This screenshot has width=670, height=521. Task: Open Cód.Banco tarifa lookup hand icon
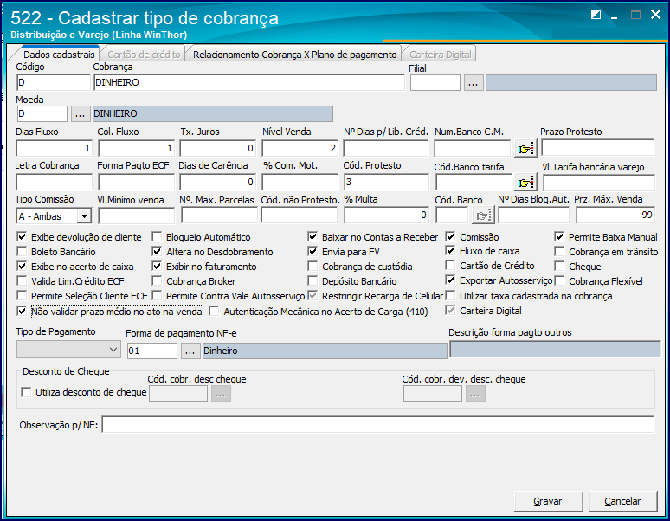(525, 183)
